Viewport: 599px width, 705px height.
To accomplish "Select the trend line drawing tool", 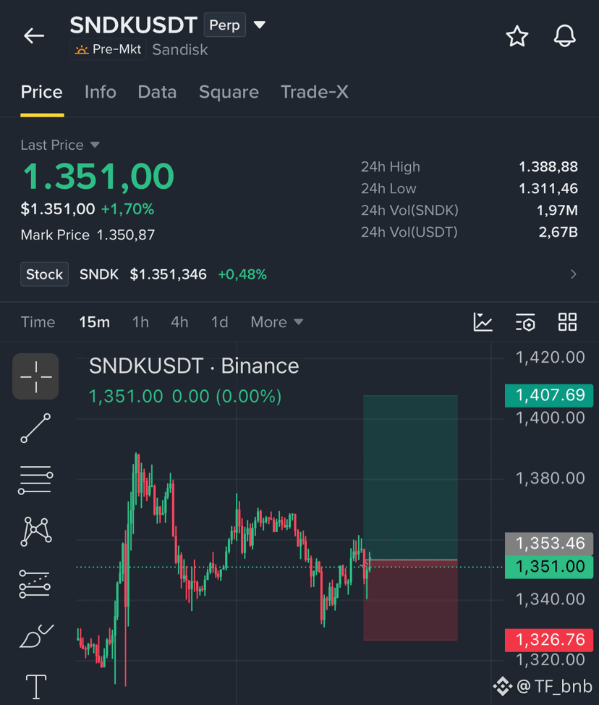I will pos(35,428).
